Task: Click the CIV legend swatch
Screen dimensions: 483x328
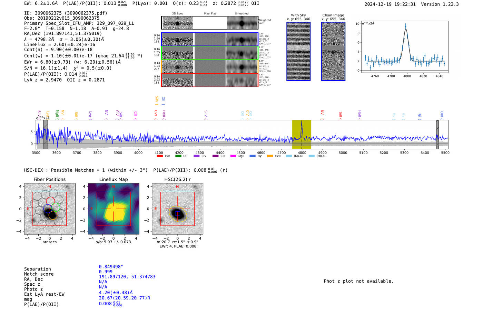Action: coord(197,156)
